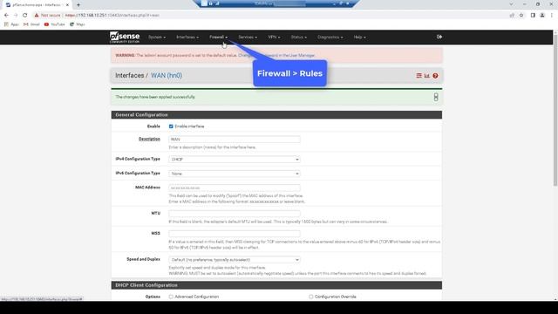Click the underlined Description label

[x=149, y=140]
